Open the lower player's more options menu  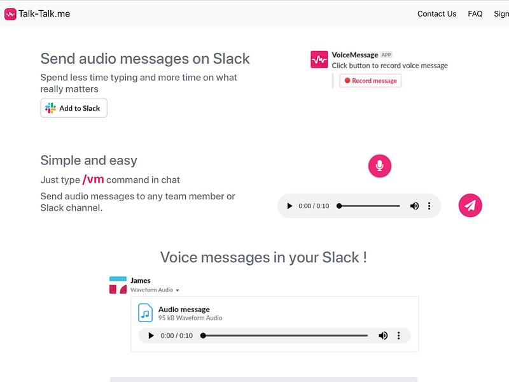399,336
